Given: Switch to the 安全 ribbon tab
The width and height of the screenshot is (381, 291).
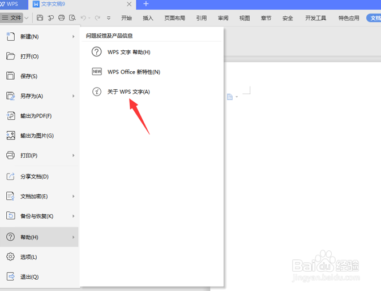Looking at the screenshot, I should 288,18.
